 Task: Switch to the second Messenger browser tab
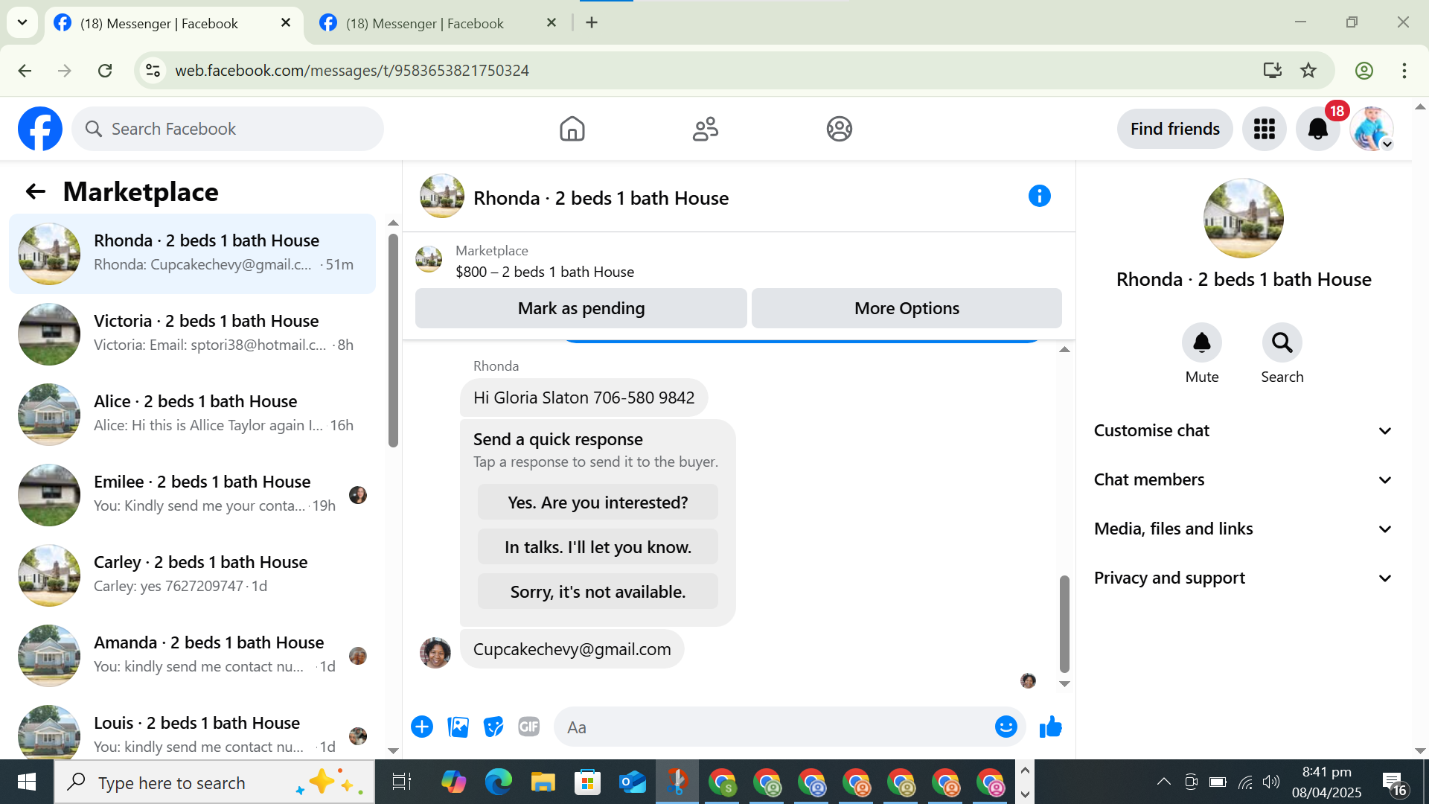(424, 23)
